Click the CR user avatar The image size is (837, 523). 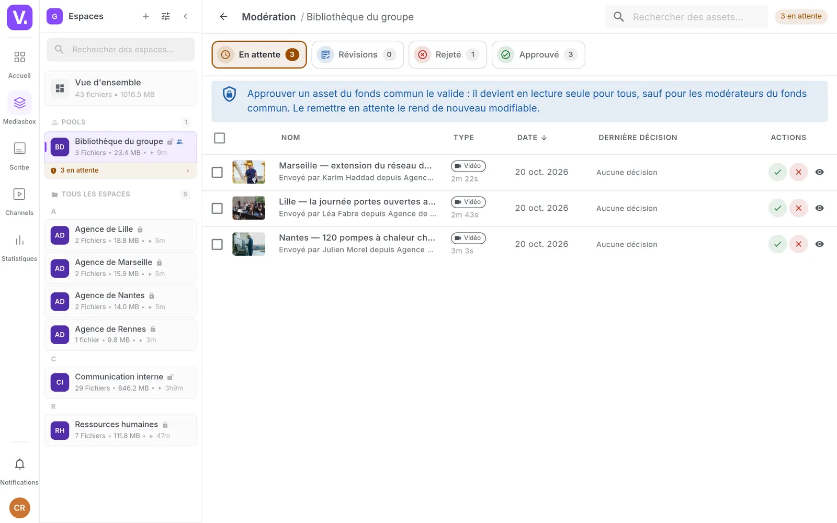point(19,508)
